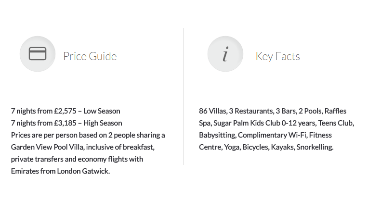368x201 pixels.
Task: Click the credit card Price Guide icon
Action: point(38,54)
